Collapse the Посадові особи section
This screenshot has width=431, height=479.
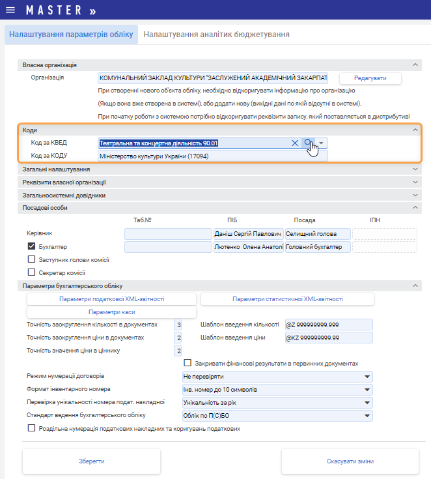click(x=415, y=208)
